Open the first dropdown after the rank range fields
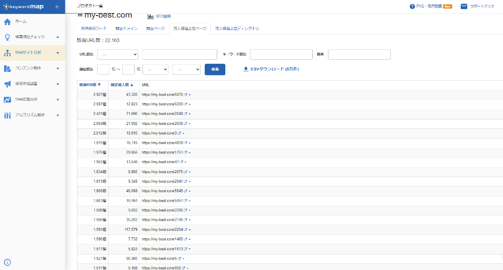Viewport: 503px width, 270px height. pyautogui.click(x=155, y=70)
